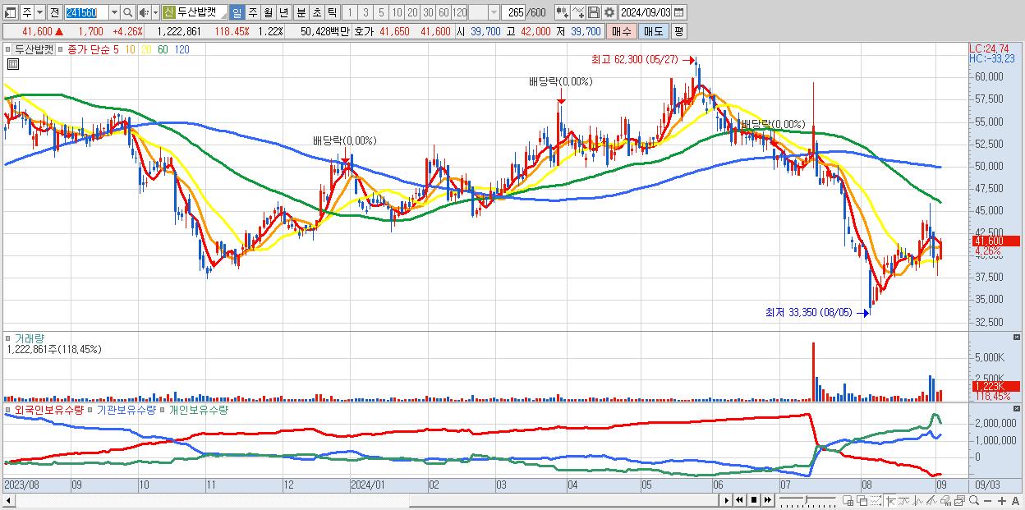This screenshot has height=510, width=1025.
Task: Select interval 1 button
Action: point(349,13)
